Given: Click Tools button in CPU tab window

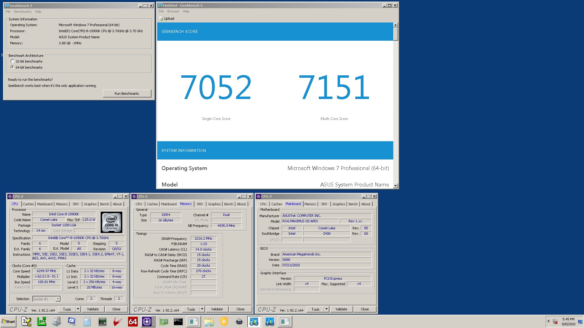Looking at the screenshot, I should 67,309.
